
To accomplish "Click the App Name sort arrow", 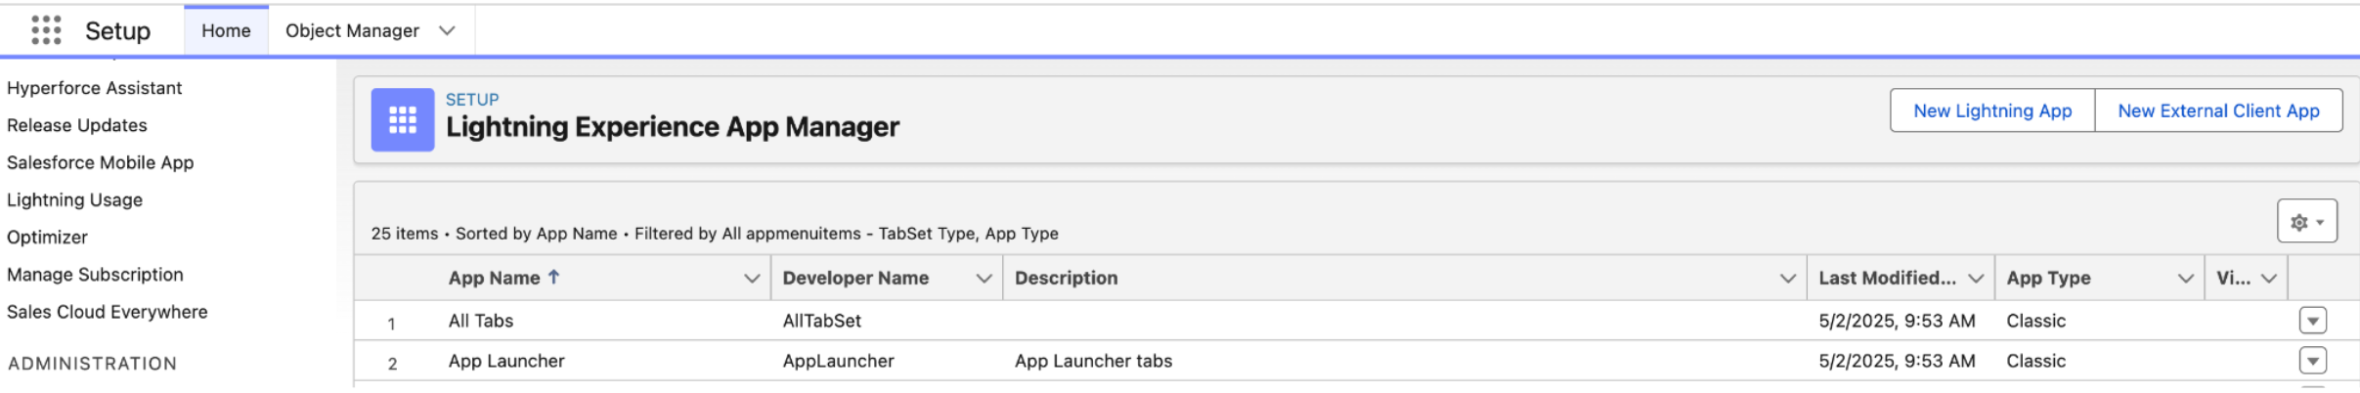I will pyautogui.click(x=553, y=277).
